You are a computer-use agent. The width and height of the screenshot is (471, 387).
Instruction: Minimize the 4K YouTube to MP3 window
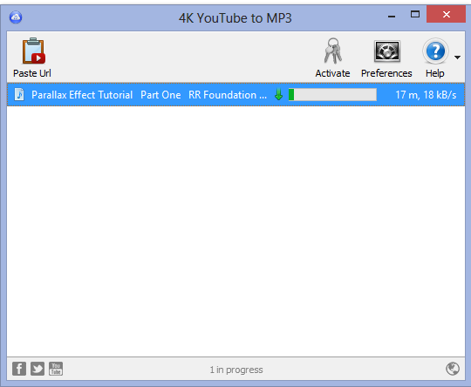click(391, 16)
